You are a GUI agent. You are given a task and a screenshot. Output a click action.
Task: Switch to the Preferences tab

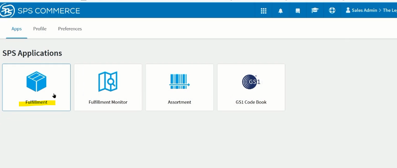pyautogui.click(x=70, y=29)
